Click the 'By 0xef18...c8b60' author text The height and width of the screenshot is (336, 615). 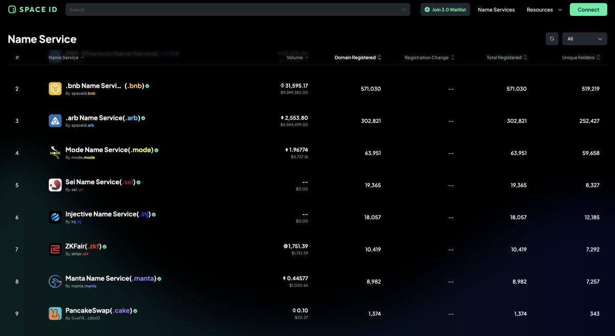(x=83, y=318)
